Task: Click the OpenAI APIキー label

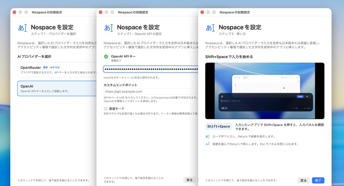Action: click(123, 56)
